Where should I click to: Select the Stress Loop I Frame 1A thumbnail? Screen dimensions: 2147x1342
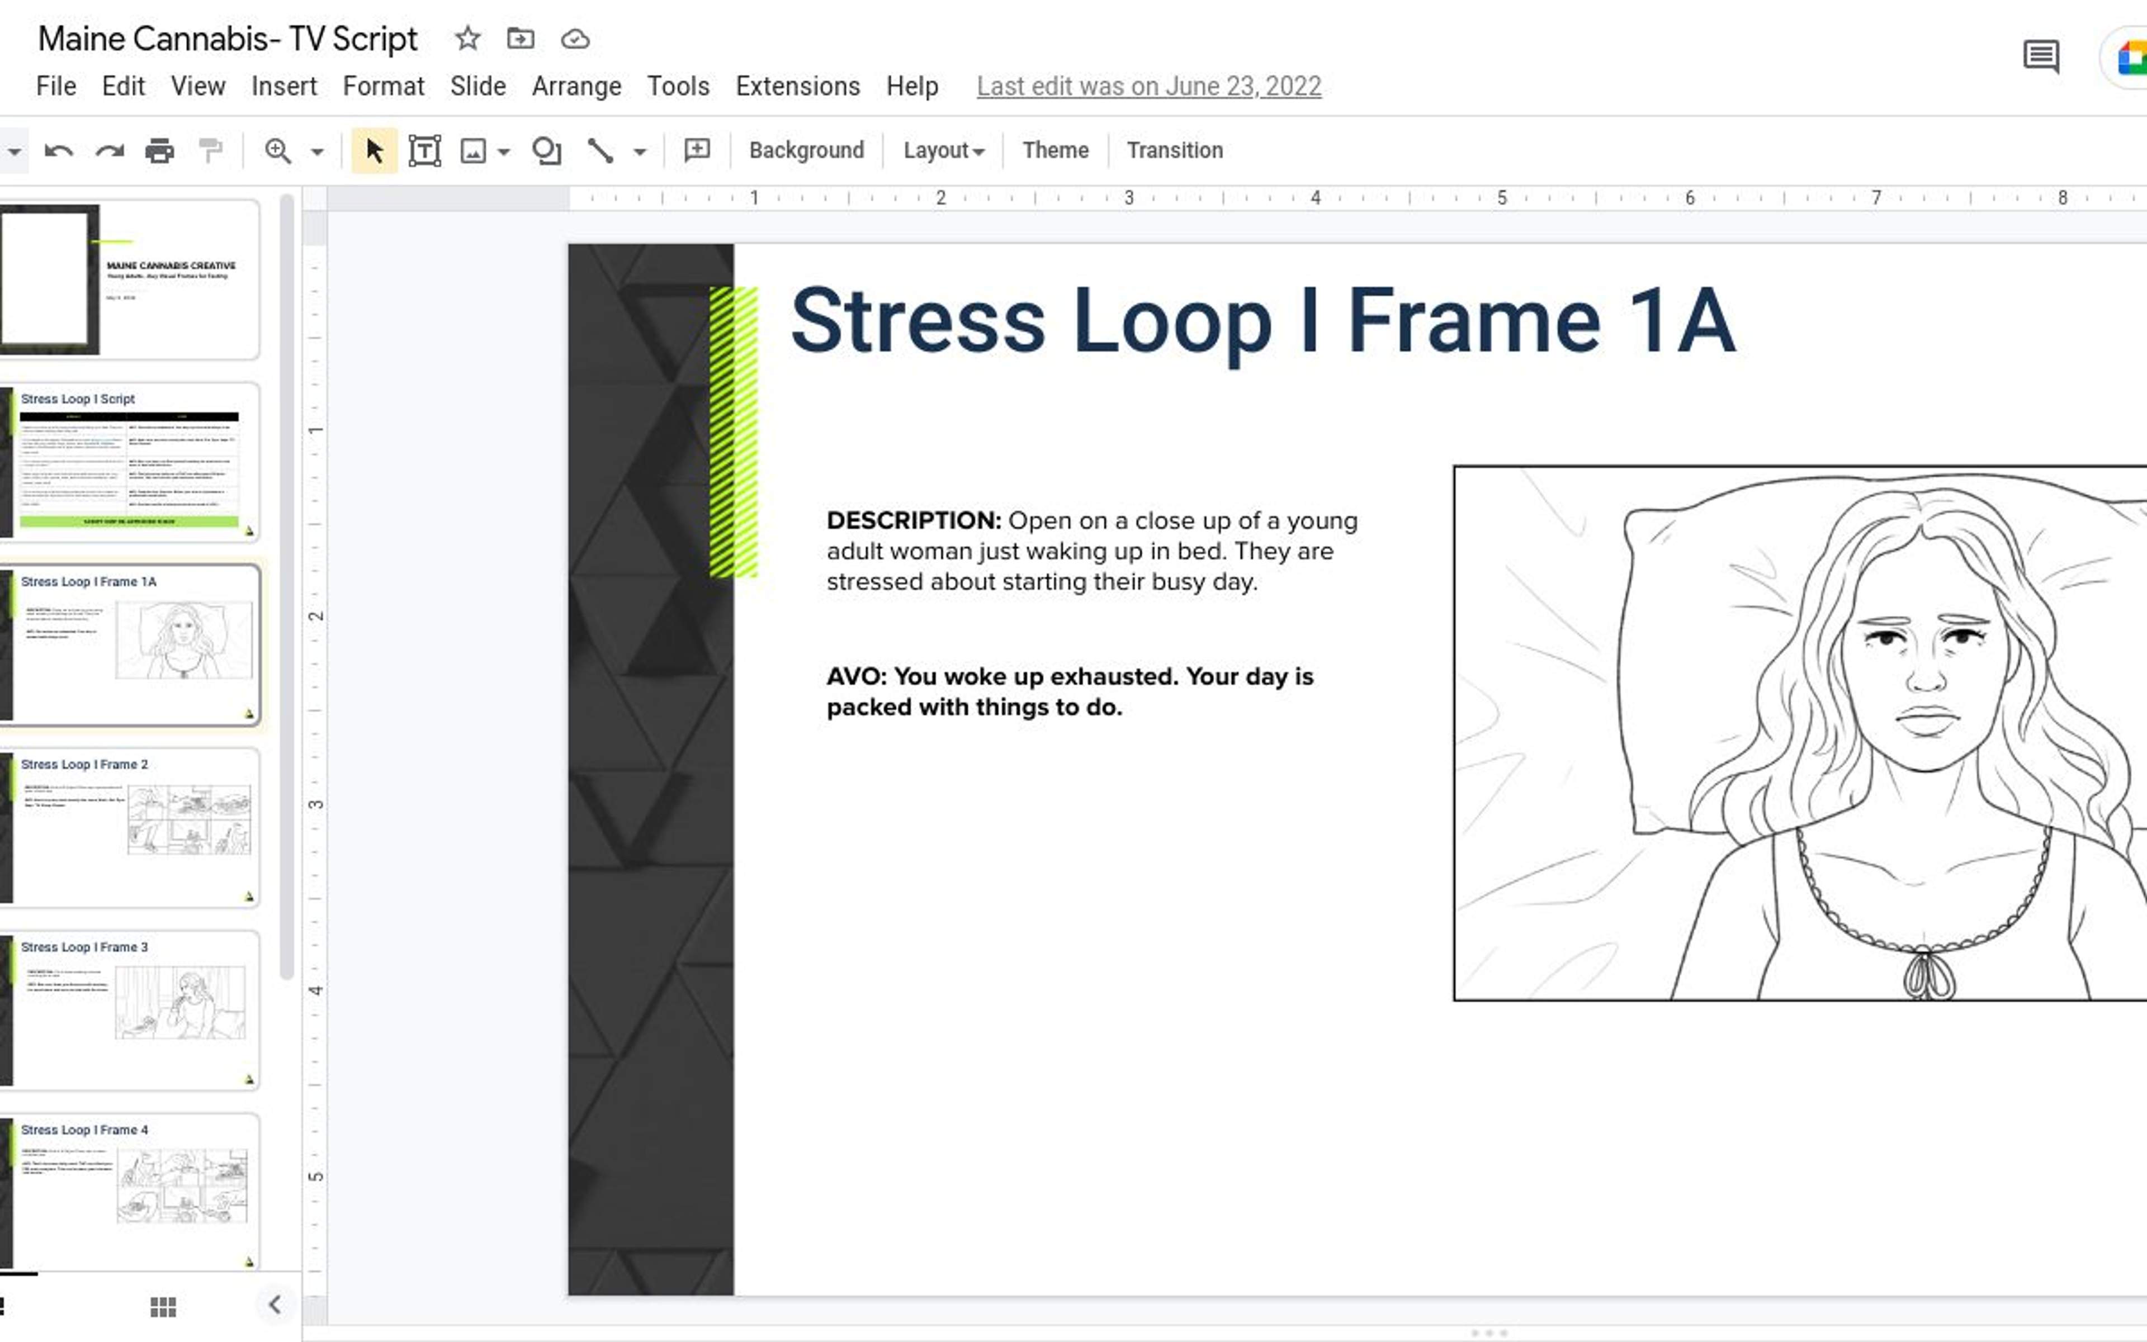tap(130, 645)
